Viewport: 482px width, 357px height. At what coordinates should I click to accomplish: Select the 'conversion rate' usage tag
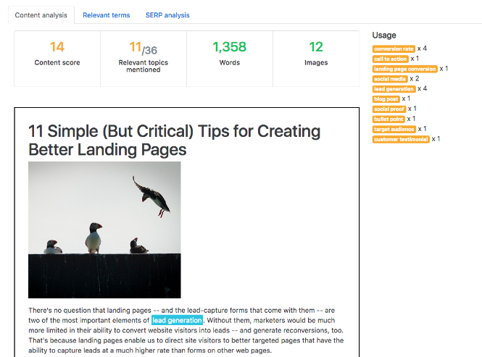[394, 49]
